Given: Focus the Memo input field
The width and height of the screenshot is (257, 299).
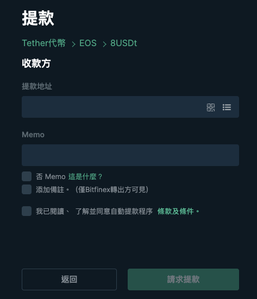Looking at the screenshot, I should pyautogui.click(x=130, y=155).
